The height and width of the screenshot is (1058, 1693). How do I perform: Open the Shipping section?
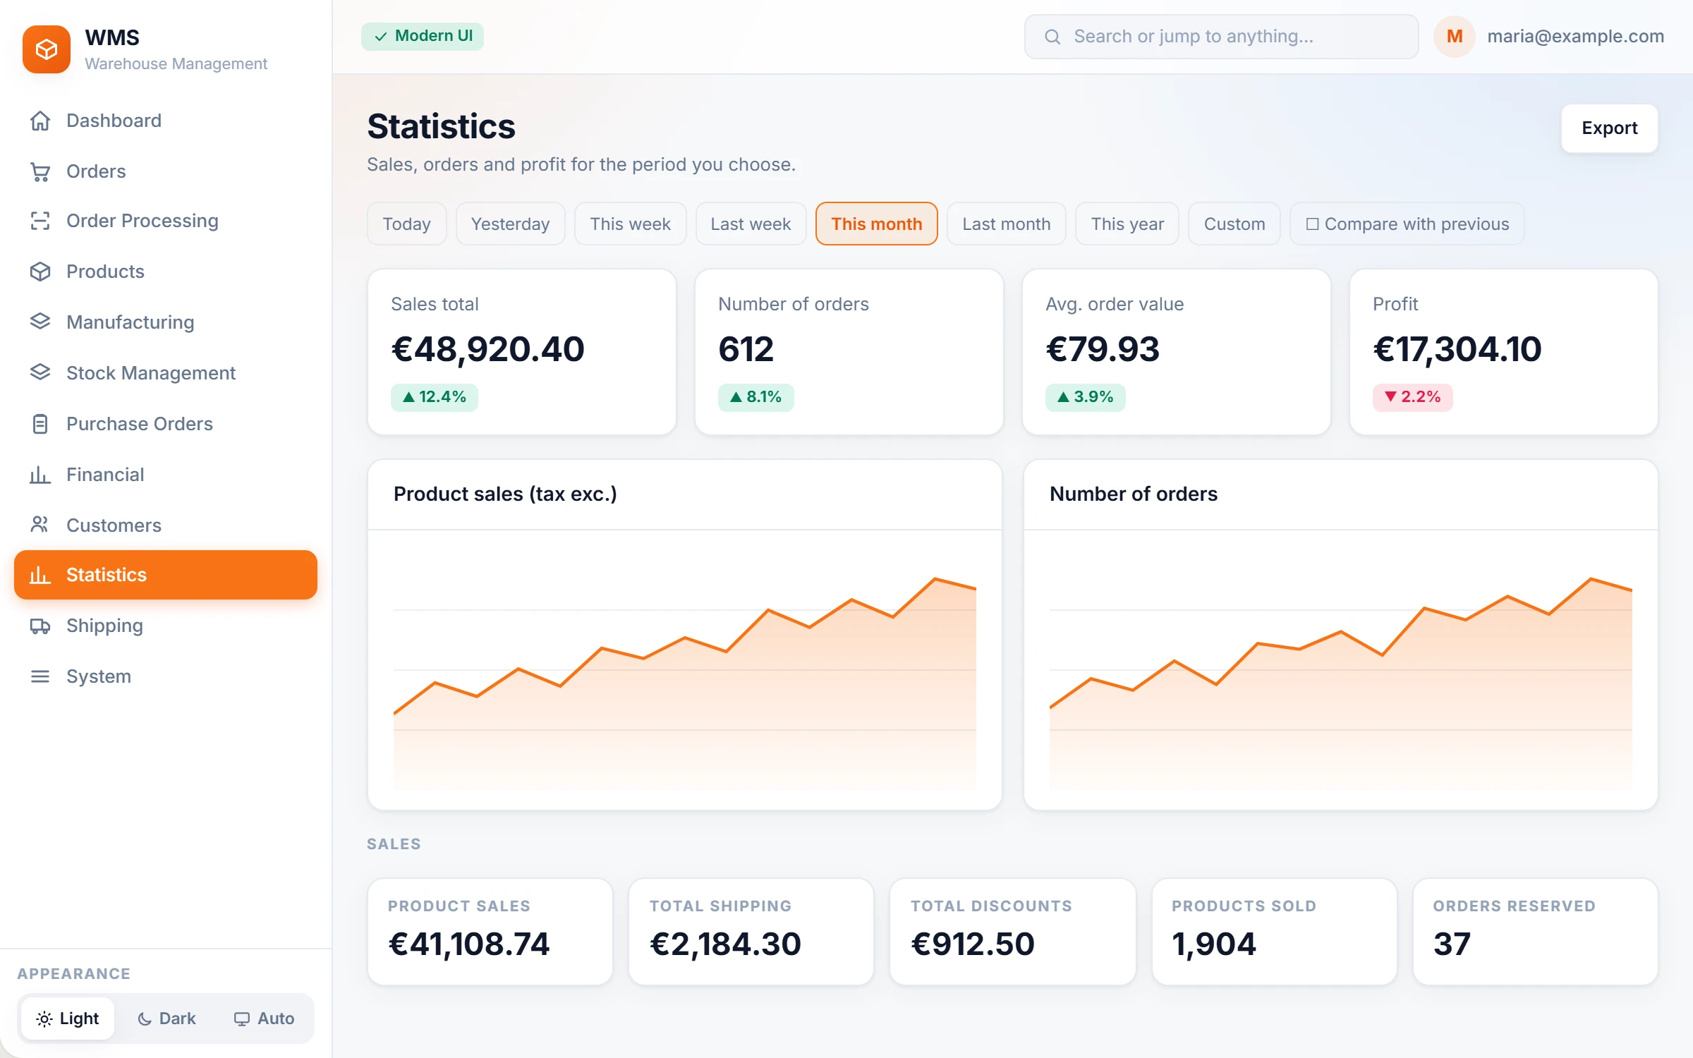tap(166, 626)
